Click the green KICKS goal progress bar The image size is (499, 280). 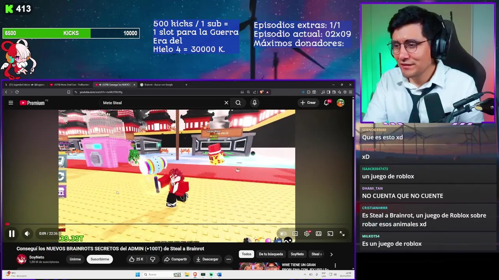coord(71,33)
